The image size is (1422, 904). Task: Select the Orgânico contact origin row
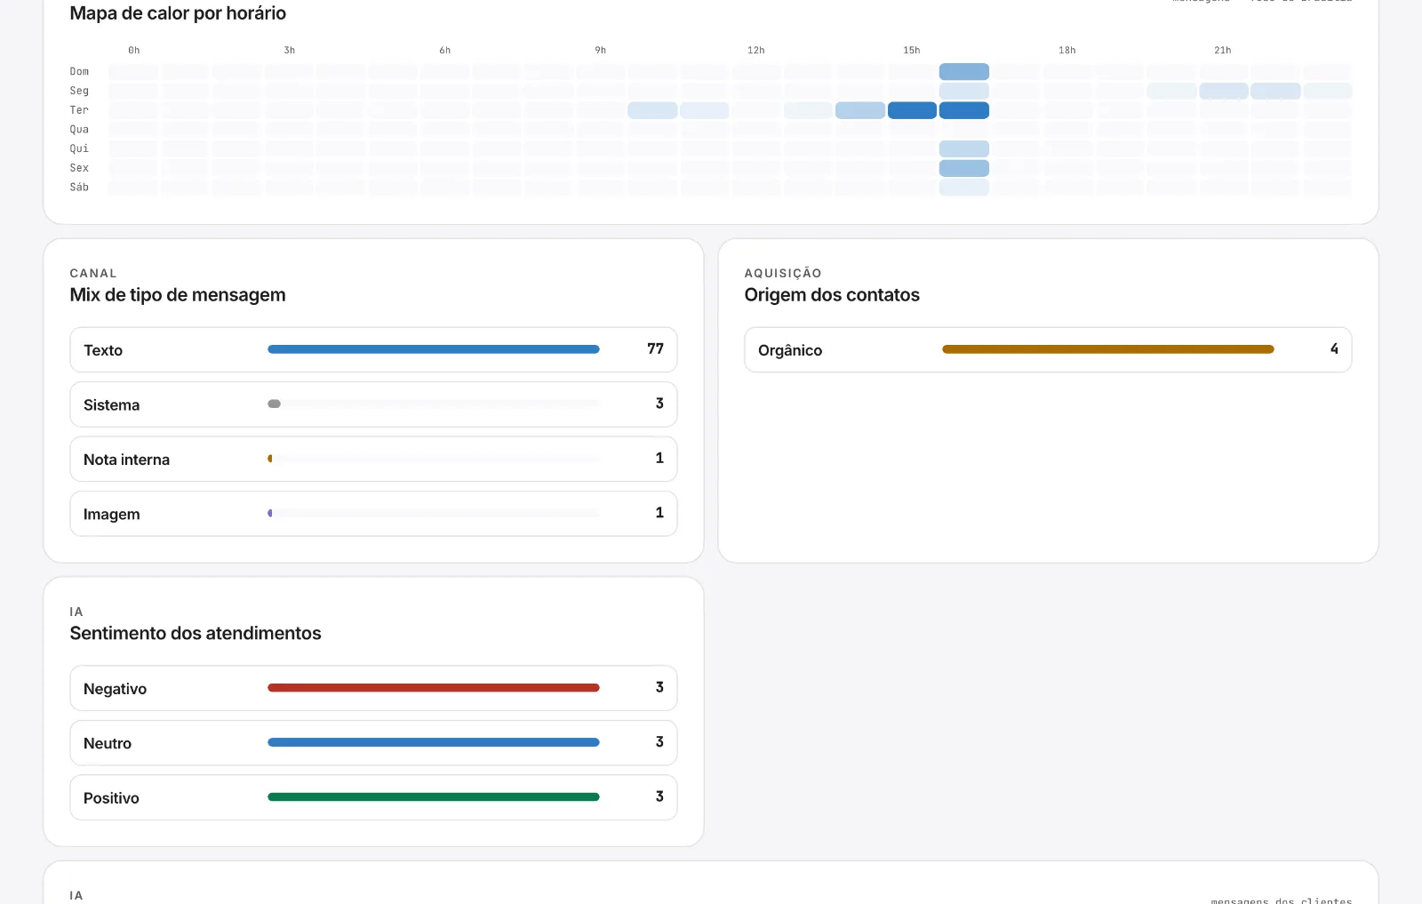pos(1048,349)
